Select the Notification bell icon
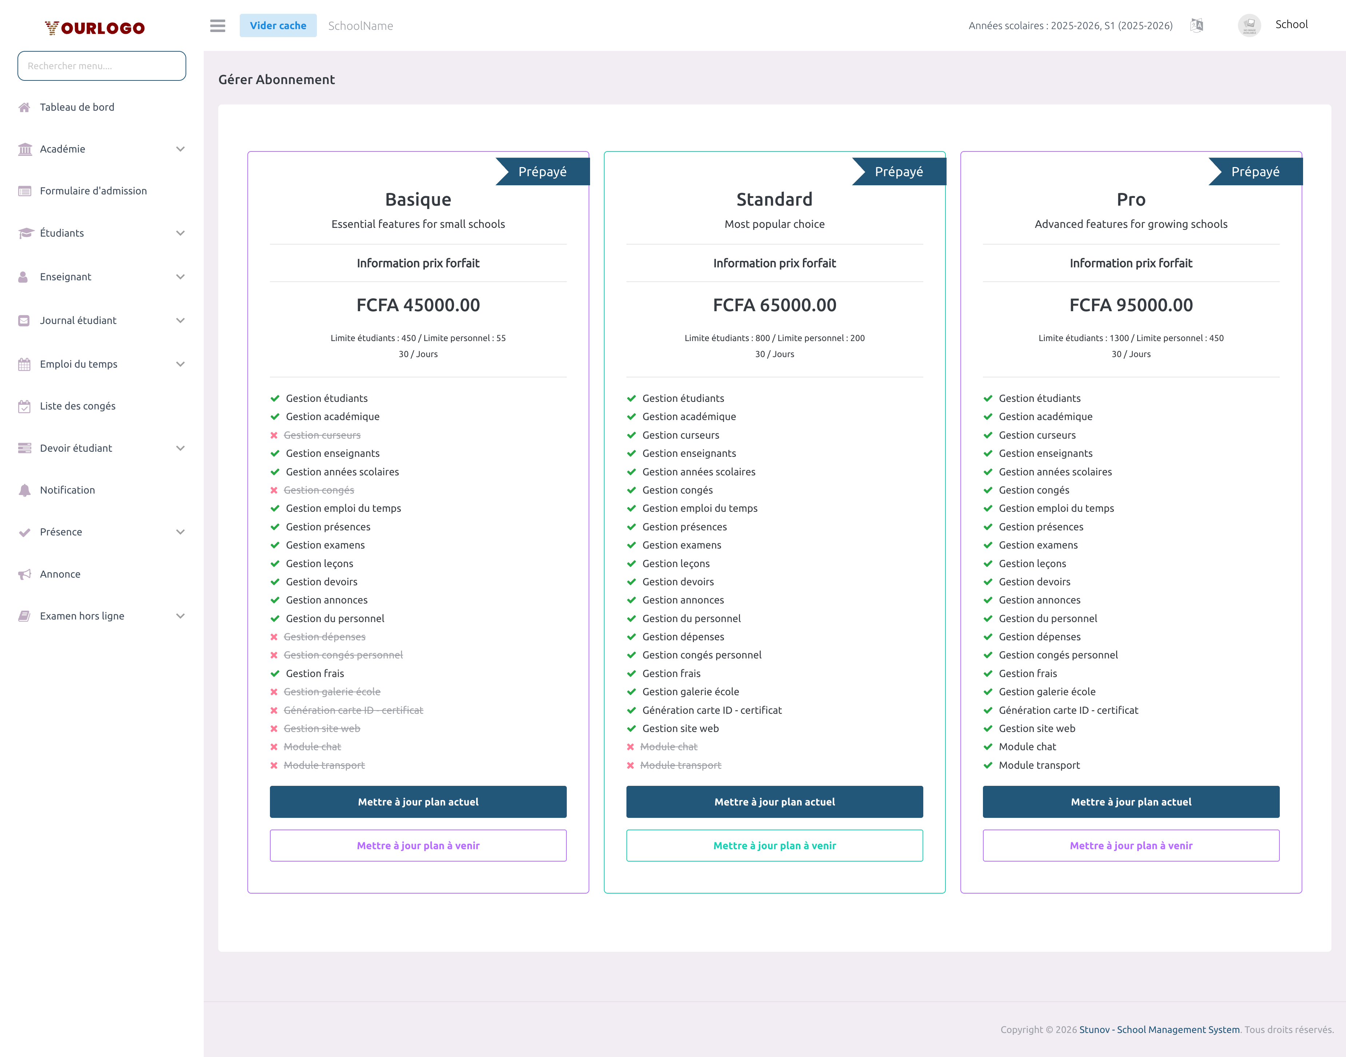Screen dimensions: 1346x1057 [x=24, y=490]
